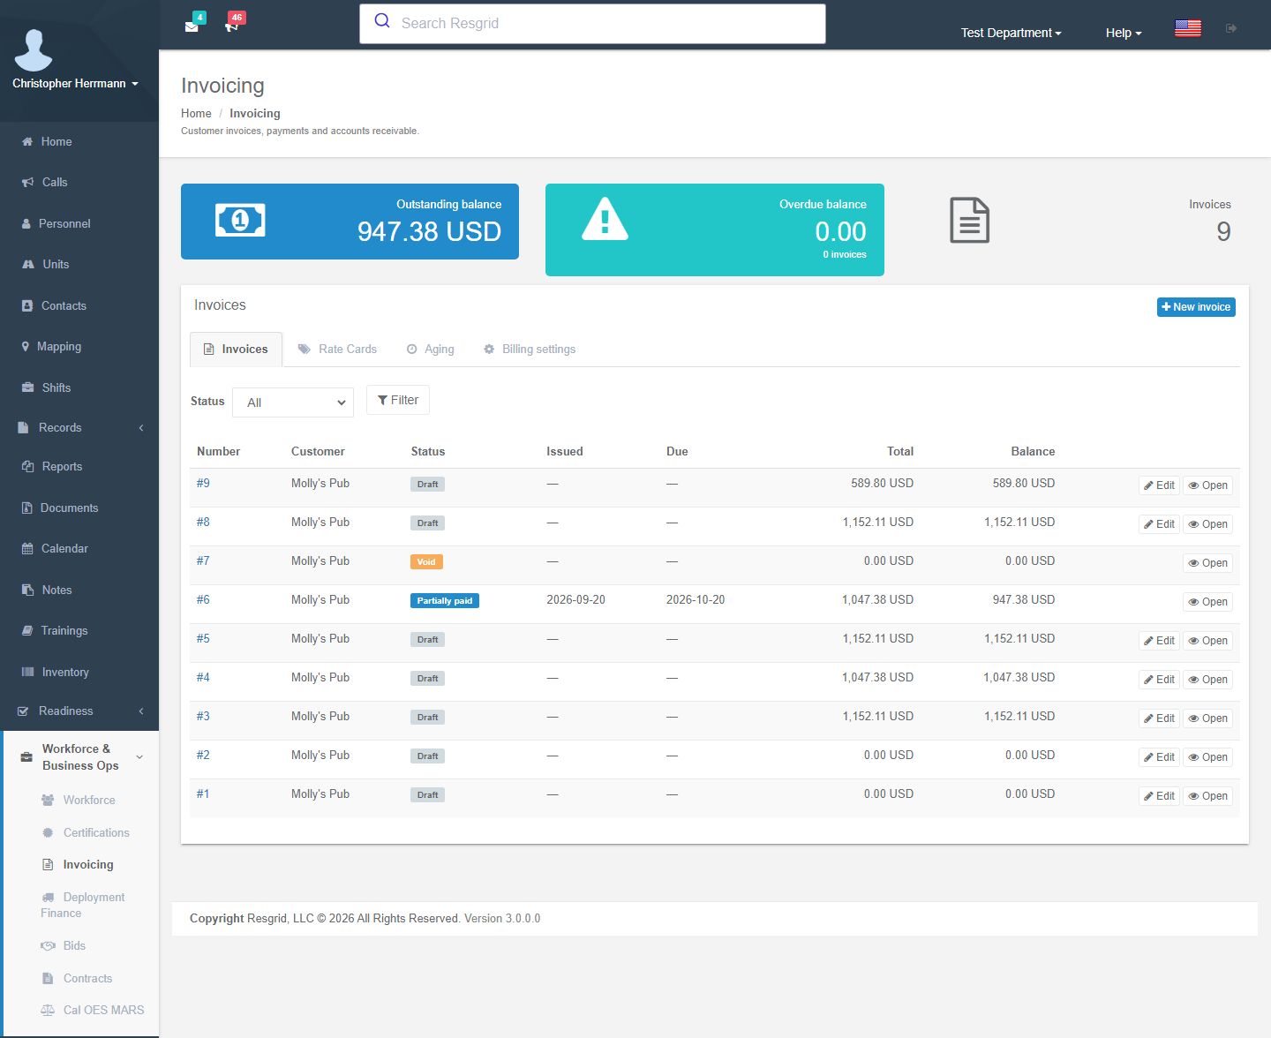Screen dimensions: 1271x1038
Task: Click the 2026-10-20 due date cell
Action: 696,599
